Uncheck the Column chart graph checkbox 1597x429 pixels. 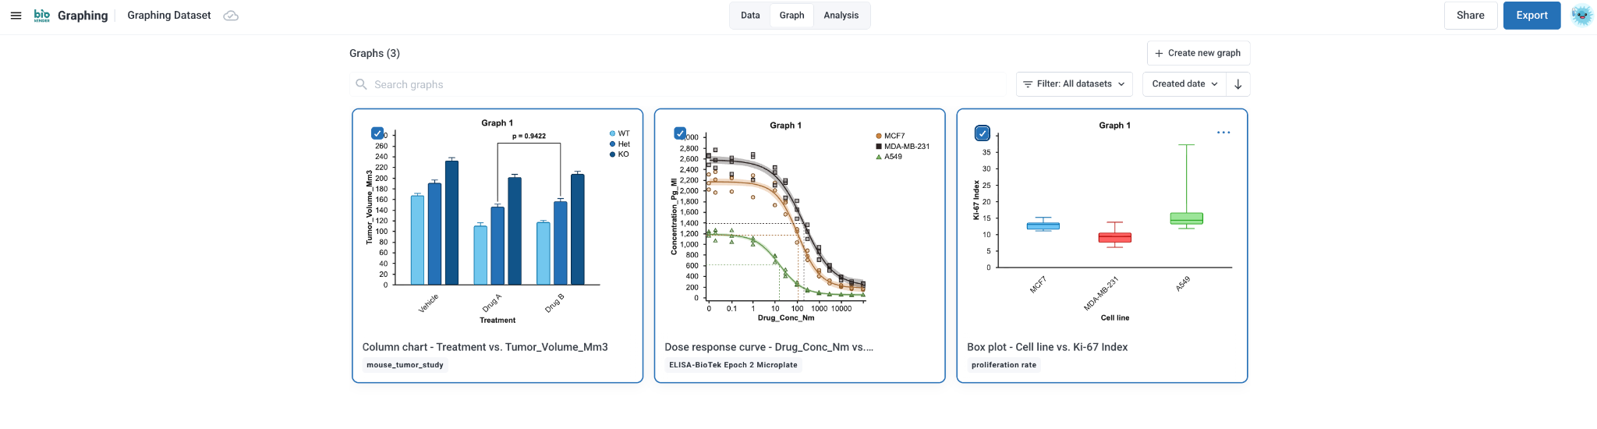pyautogui.click(x=377, y=133)
